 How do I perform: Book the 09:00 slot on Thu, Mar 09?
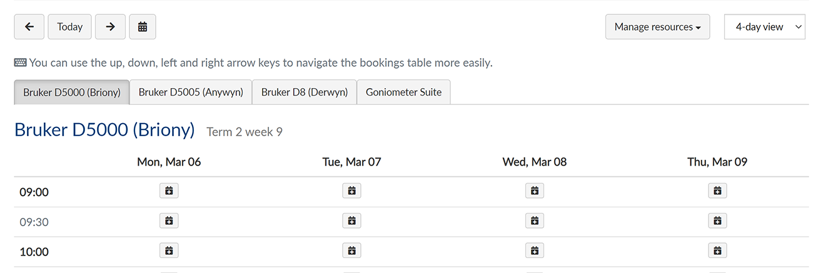tap(717, 191)
